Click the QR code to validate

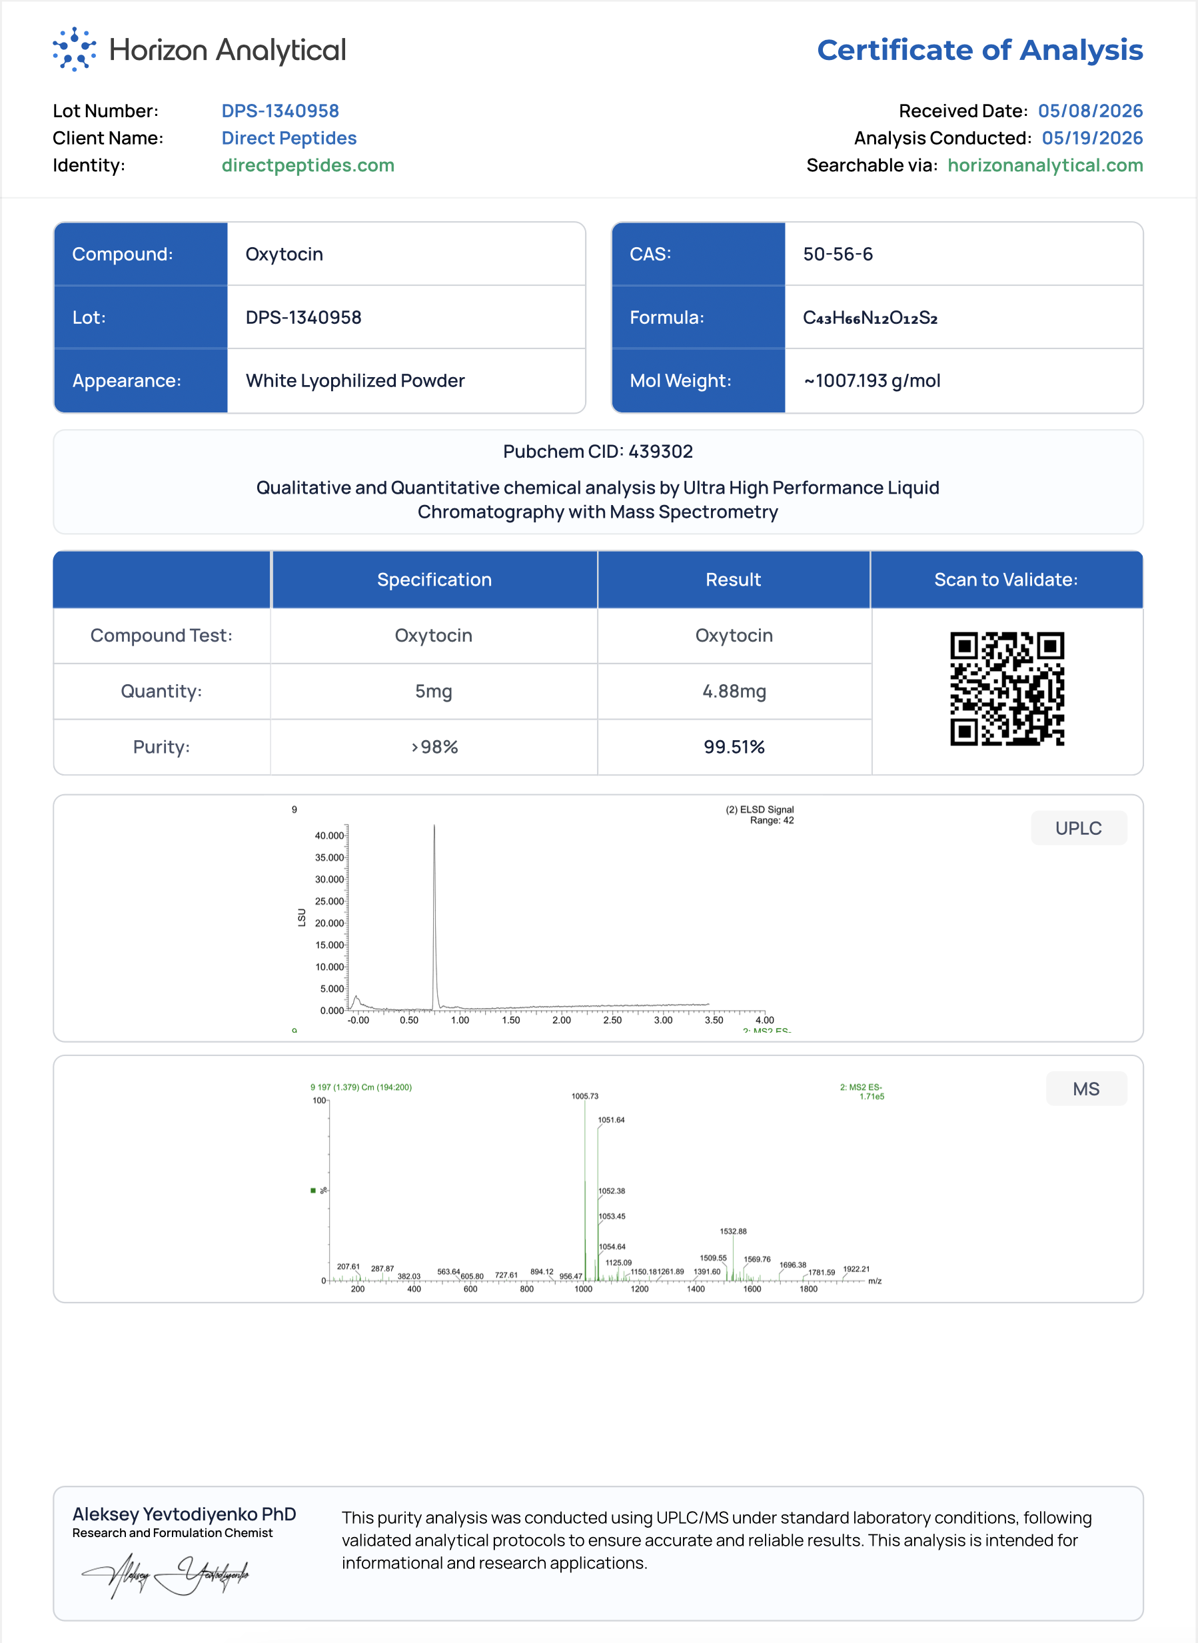[1007, 689]
